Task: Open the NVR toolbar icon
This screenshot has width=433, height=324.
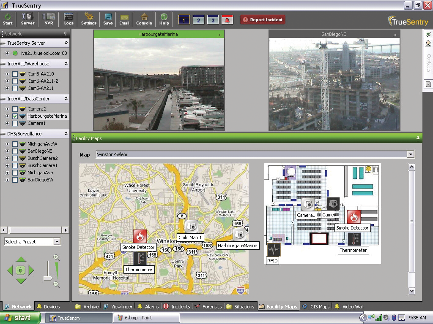Action: (49, 19)
